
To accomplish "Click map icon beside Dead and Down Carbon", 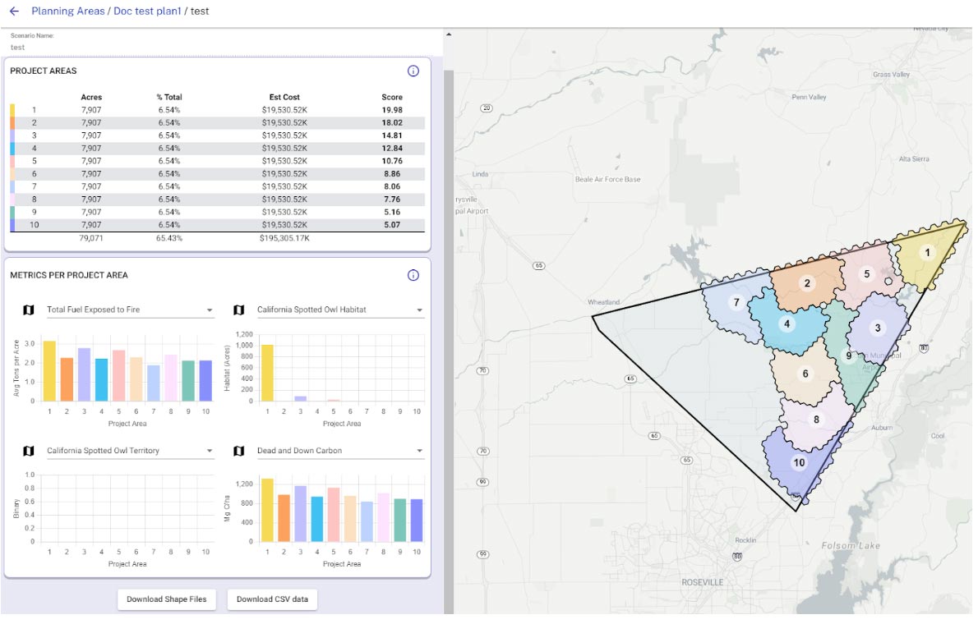I will 239,451.
